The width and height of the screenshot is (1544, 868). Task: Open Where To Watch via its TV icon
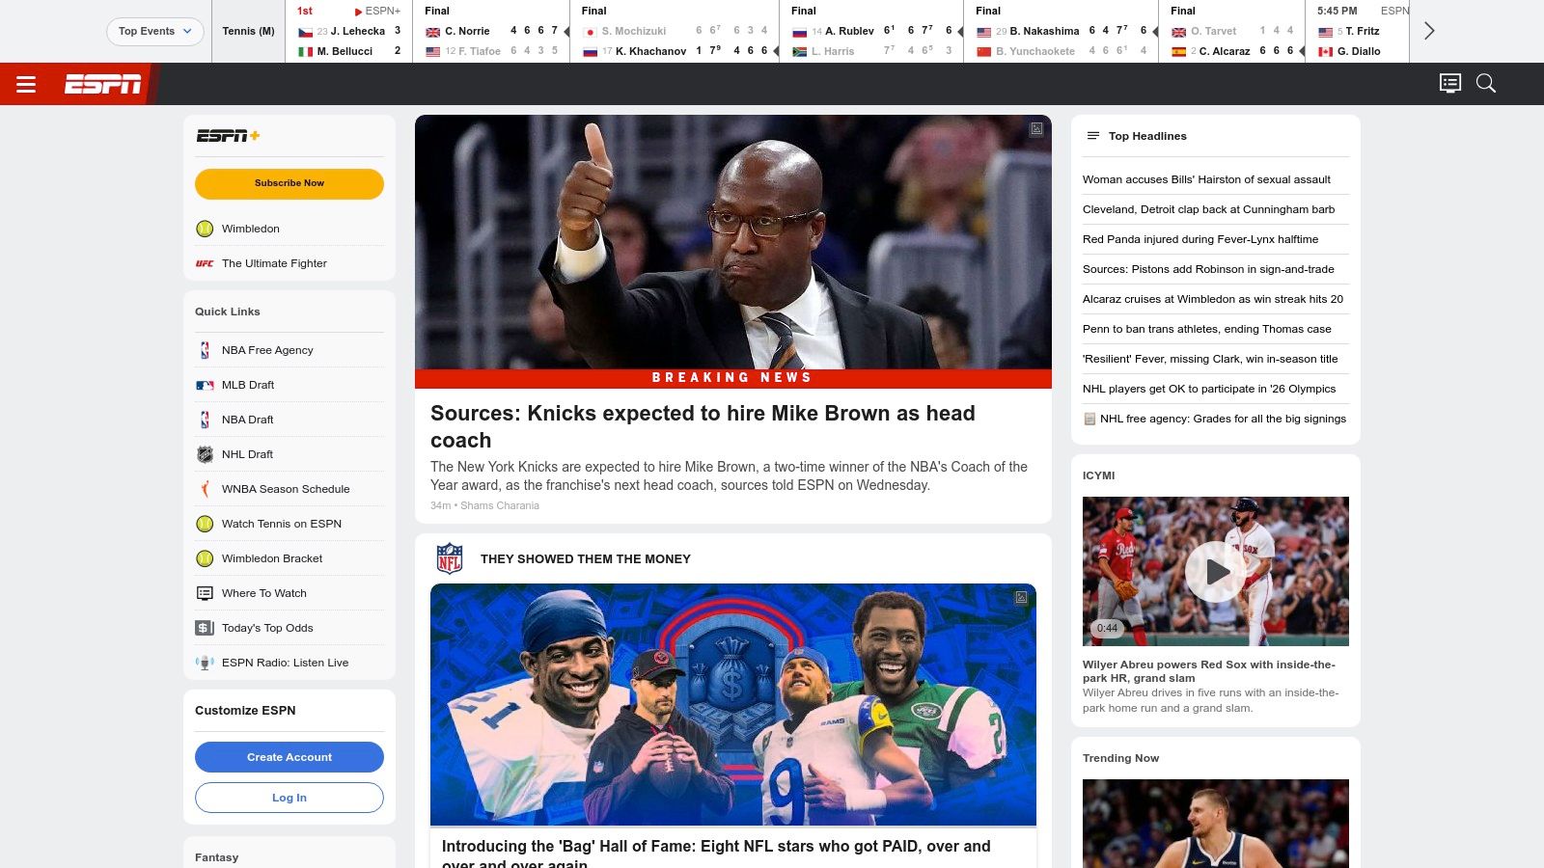(x=204, y=592)
